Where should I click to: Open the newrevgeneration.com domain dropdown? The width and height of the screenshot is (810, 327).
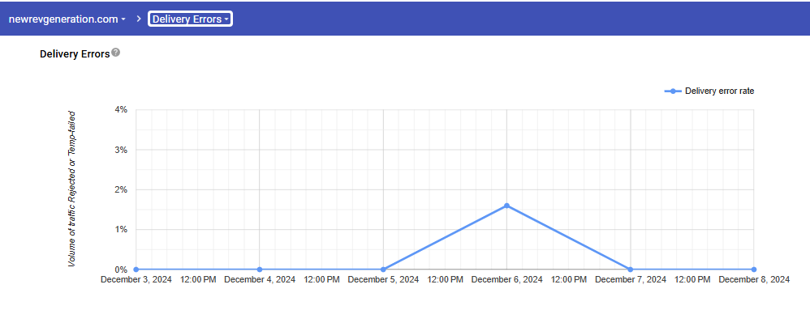pos(67,19)
